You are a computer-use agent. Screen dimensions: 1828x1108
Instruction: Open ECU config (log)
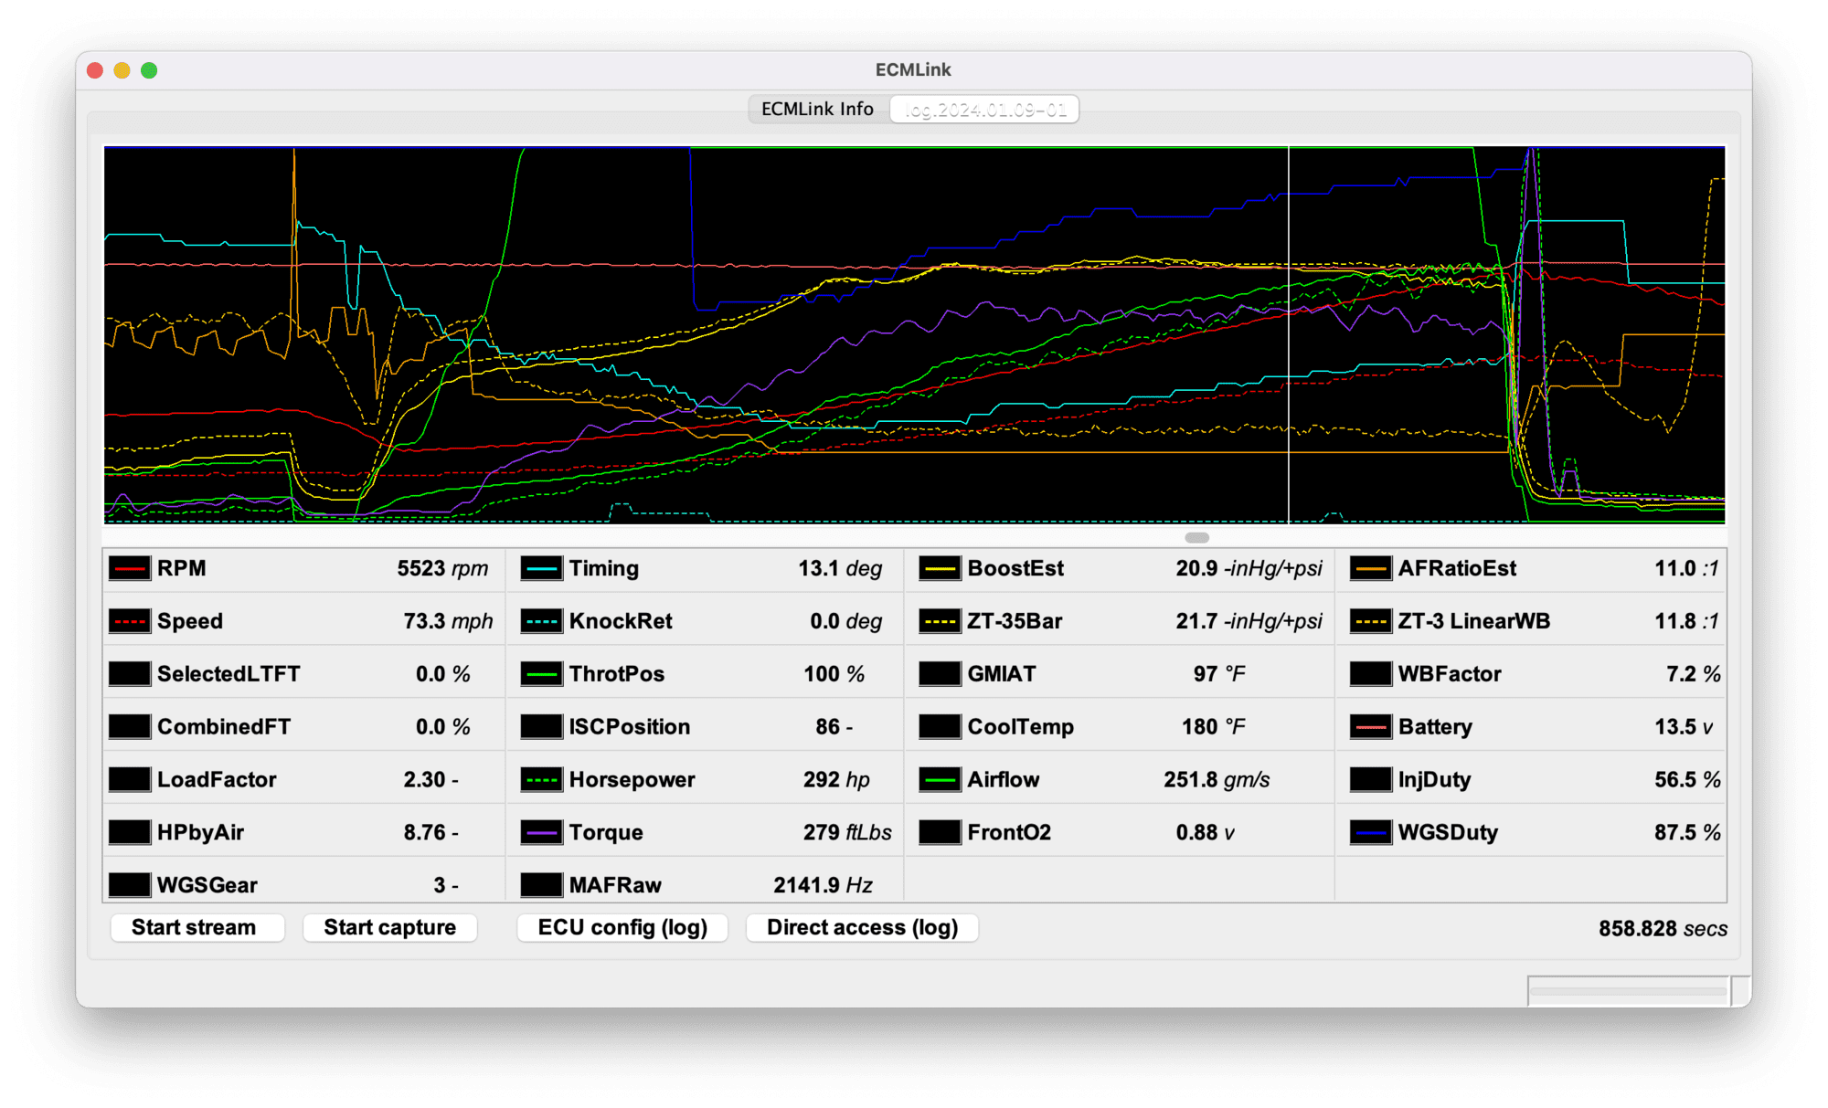point(622,928)
